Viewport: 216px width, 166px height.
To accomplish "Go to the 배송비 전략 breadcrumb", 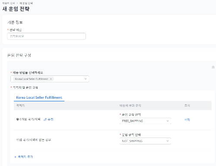I will (9, 3).
